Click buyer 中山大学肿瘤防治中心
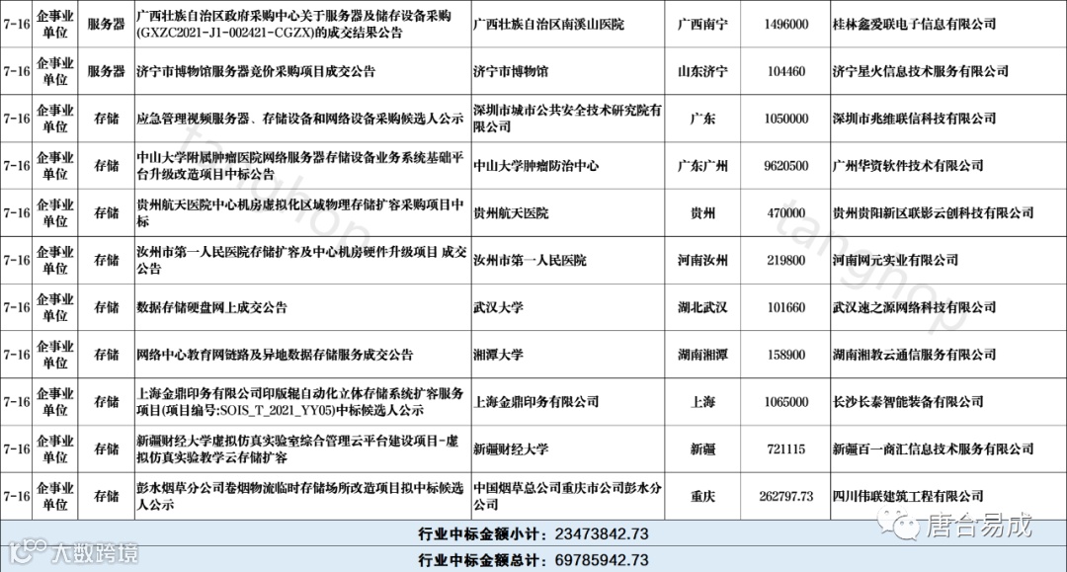The image size is (1067, 572). [x=536, y=166]
